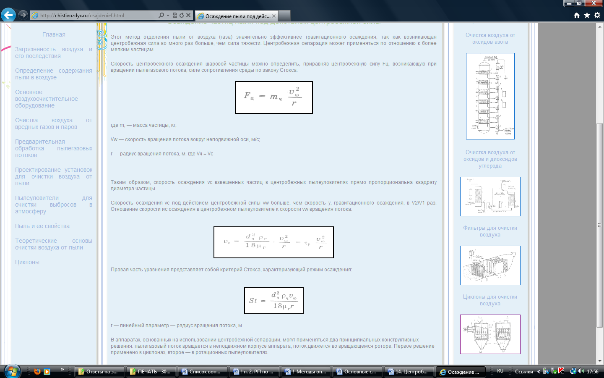Switch to 'Список воп...' Word taskbar button
Screen dimensions: 604x378
coord(203,372)
